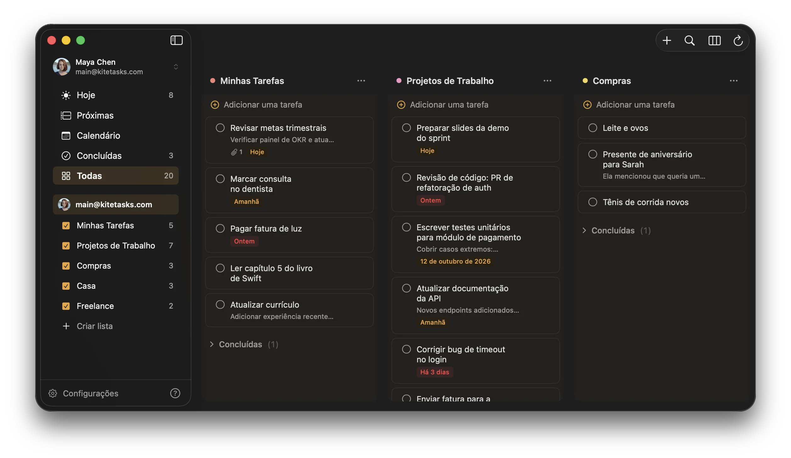Uncheck the Compras list checkbox
This screenshot has width=791, height=458.
click(66, 266)
